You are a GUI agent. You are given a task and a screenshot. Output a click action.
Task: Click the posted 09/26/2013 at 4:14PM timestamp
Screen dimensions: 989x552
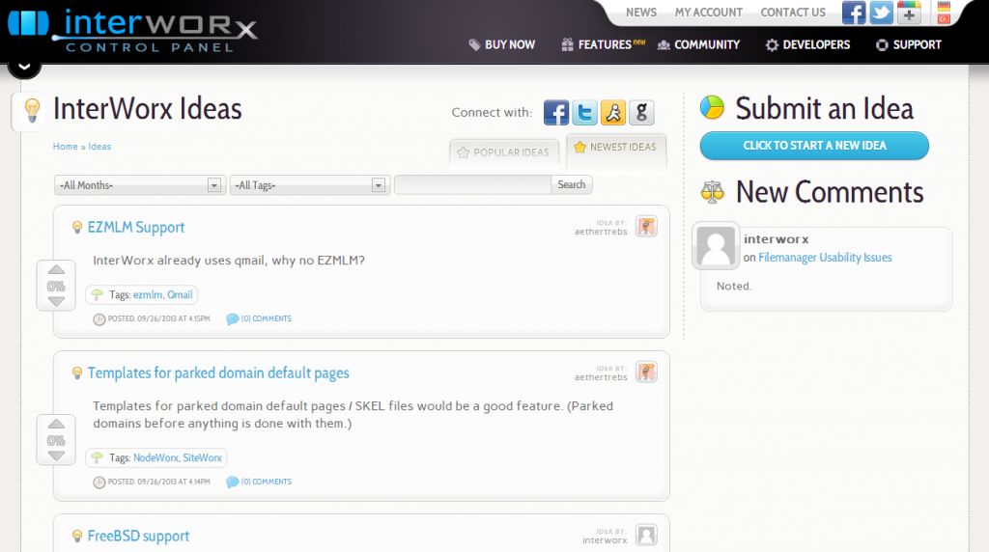click(158, 483)
